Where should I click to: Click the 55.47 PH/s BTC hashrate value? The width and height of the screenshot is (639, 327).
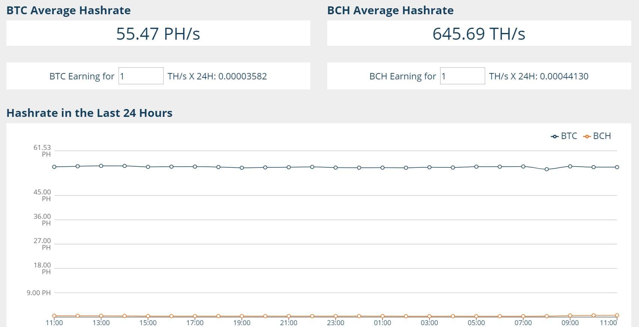158,34
